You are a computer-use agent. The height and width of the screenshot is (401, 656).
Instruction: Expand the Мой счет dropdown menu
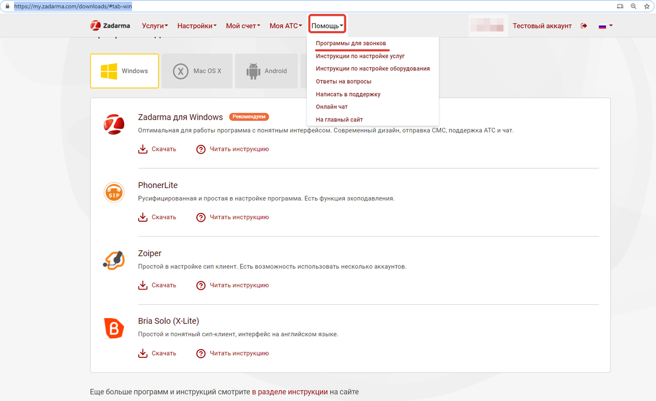(243, 26)
